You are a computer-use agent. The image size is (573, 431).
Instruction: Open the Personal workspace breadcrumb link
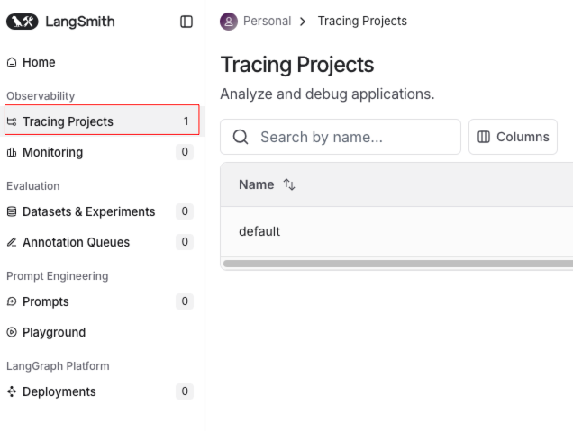[267, 22]
